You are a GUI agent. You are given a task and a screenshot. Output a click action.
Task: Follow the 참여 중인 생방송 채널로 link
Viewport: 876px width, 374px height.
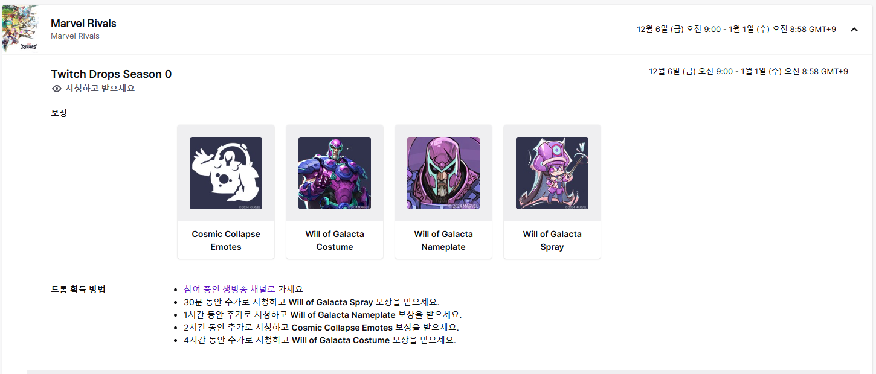tap(230, 289)
